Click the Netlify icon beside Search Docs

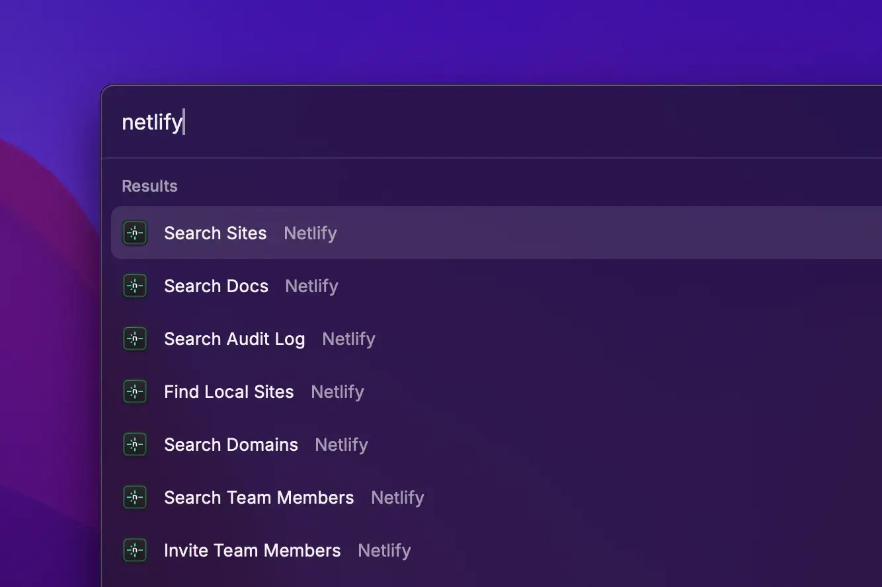click(135, 286)
